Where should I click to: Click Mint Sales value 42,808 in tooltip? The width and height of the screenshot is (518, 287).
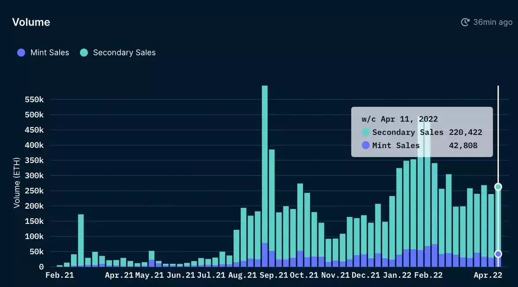(x=463, y=146)
